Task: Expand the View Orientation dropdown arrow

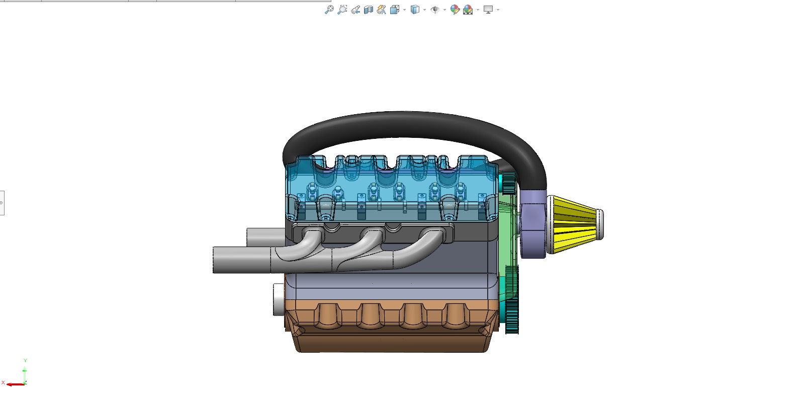Action: (404, 10)
